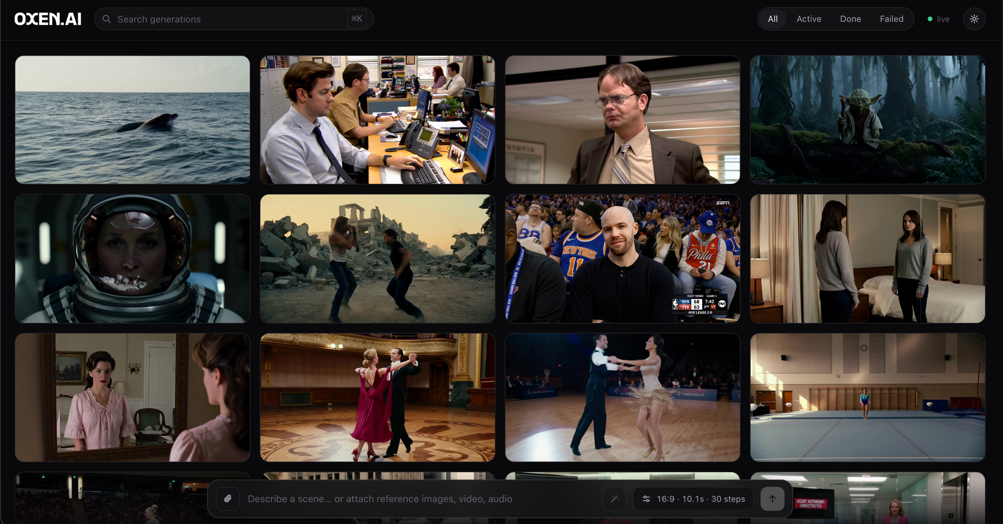The image size is (1003, 524).
Task: Open the dolphin in ocean generation
Action: (x=132, y=120)
